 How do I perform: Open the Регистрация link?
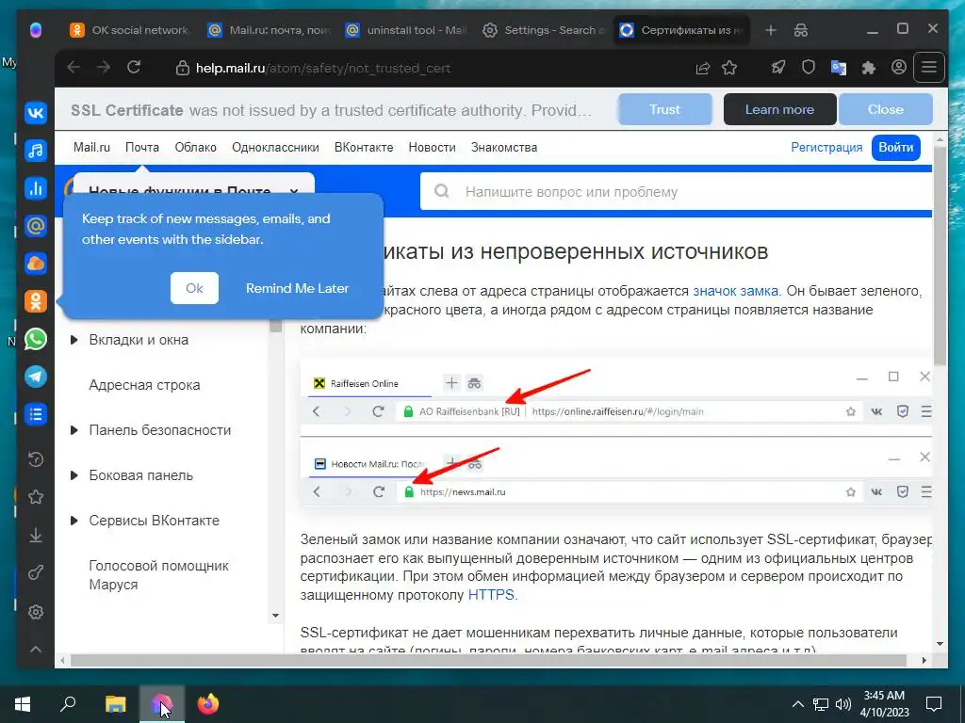[826, 148]
